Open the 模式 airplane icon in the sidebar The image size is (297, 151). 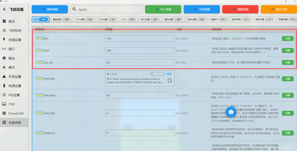(x=4, y=67)
